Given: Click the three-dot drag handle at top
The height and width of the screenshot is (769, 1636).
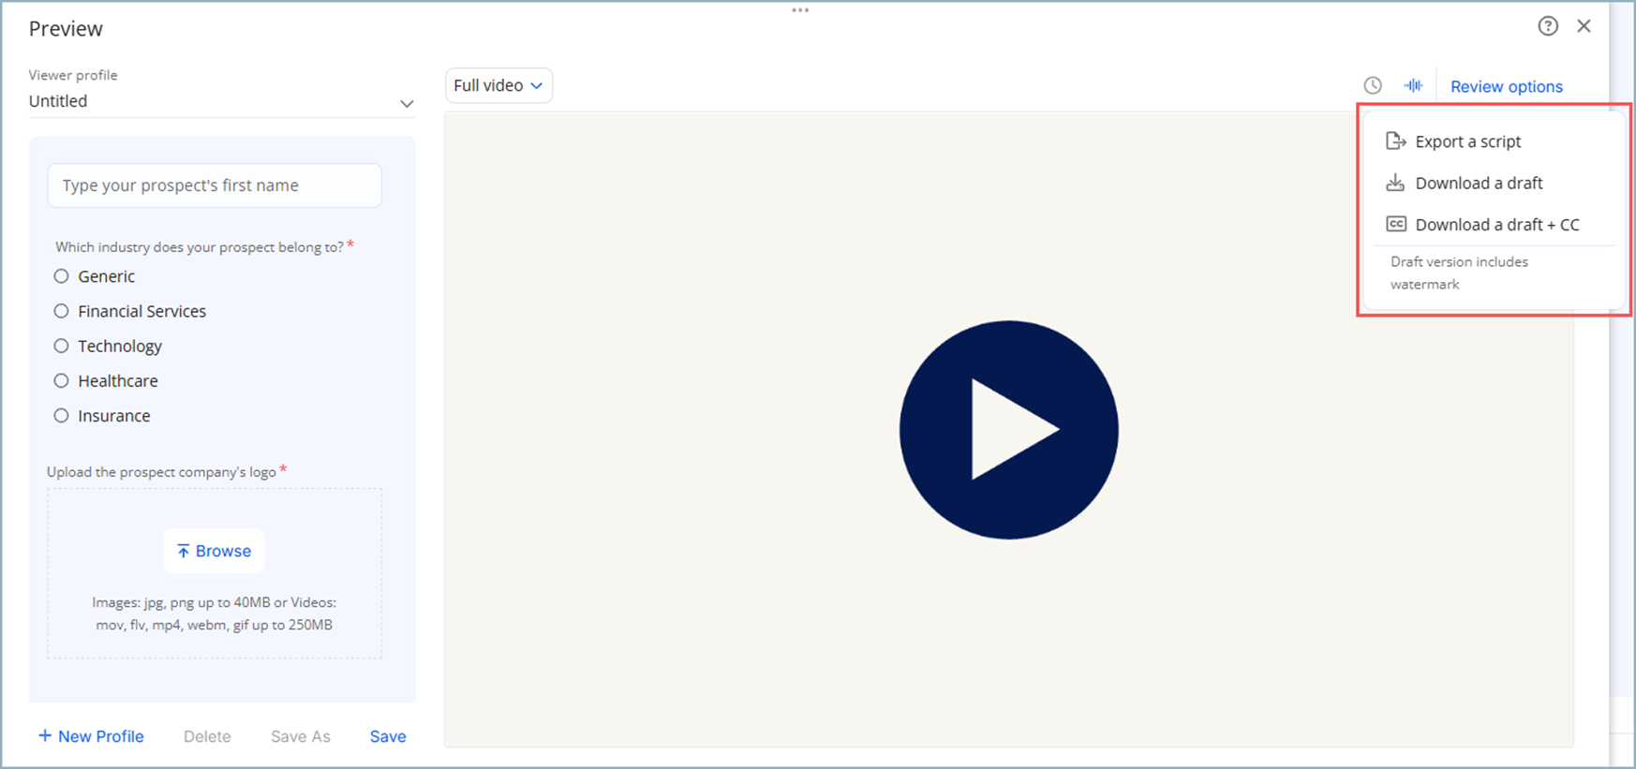Looking at the screenshot, I should (x=799, y=10).
